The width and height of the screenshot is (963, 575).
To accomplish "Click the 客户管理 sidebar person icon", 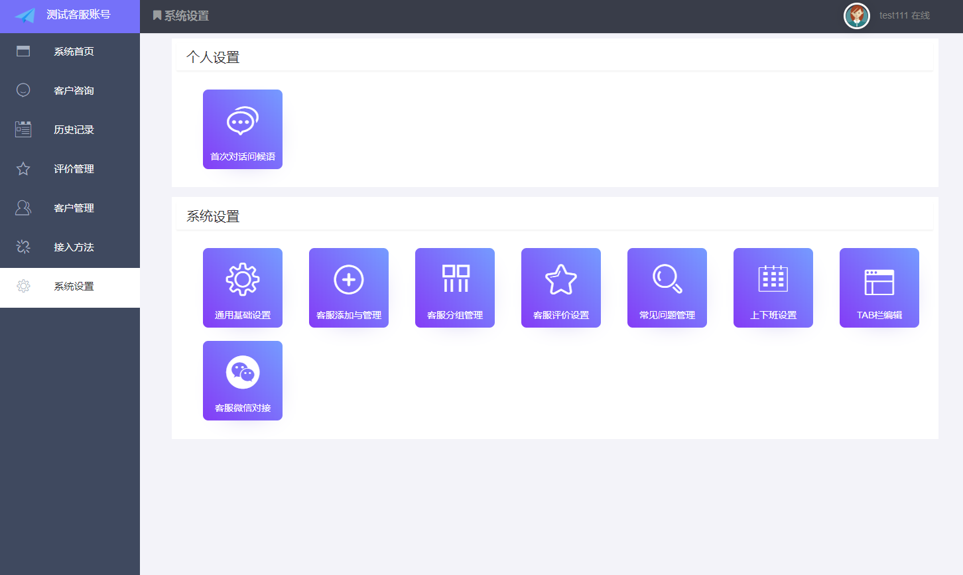I will coord(23,208).
